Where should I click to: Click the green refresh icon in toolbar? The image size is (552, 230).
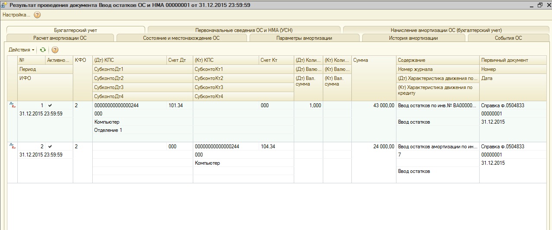(x=43, y=50)
